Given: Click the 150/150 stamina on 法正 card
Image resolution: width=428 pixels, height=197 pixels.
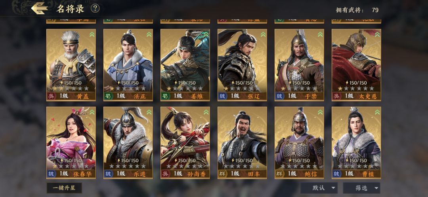Looking at the screenshot, I should point(128,83).
